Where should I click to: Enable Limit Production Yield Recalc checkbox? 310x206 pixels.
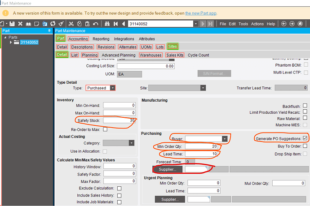click(305, 112)
